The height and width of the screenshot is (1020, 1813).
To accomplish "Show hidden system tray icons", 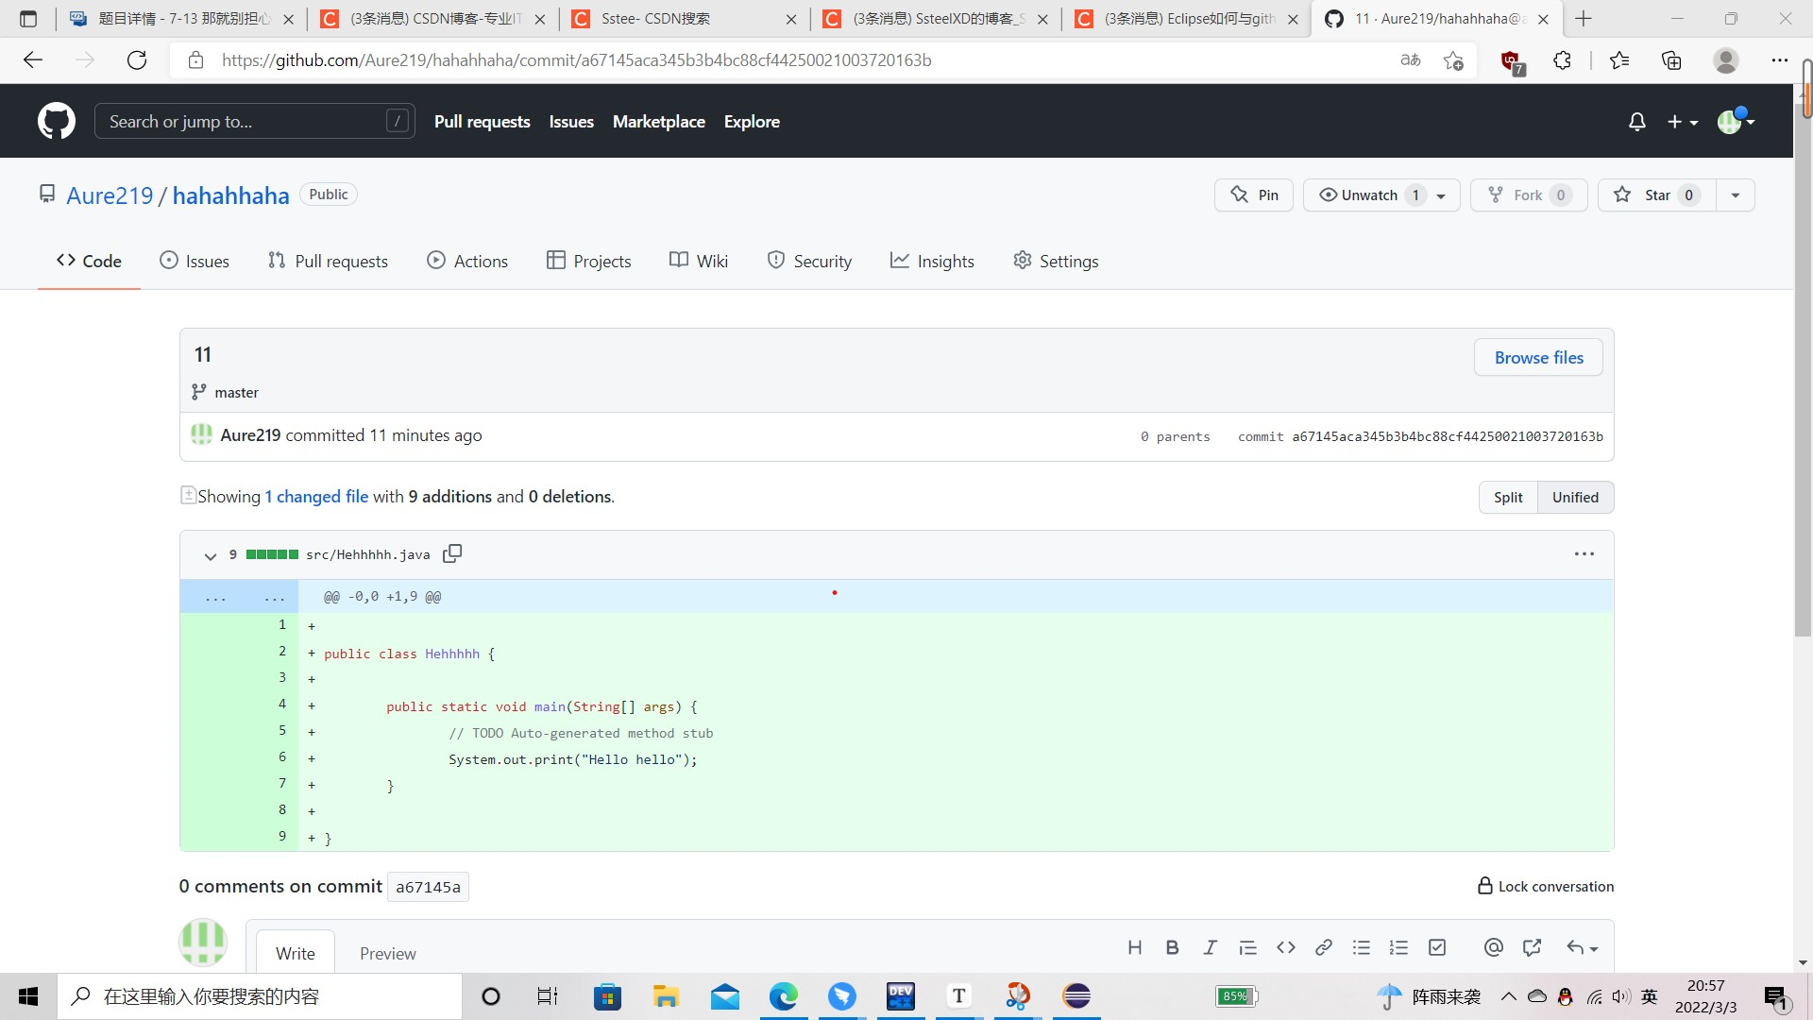I will click(1508, 995).
